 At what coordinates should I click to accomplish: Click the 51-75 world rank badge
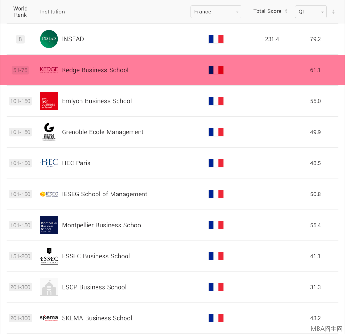[20, 70]
